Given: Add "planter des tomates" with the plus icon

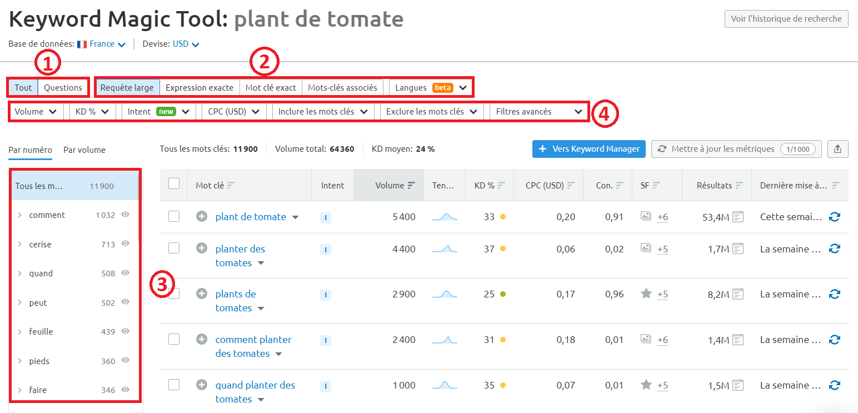Looking at the screenshot, I should coord(201,248).
